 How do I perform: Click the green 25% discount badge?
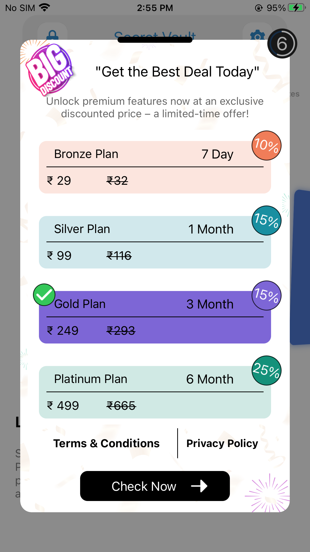pos(266,370)
